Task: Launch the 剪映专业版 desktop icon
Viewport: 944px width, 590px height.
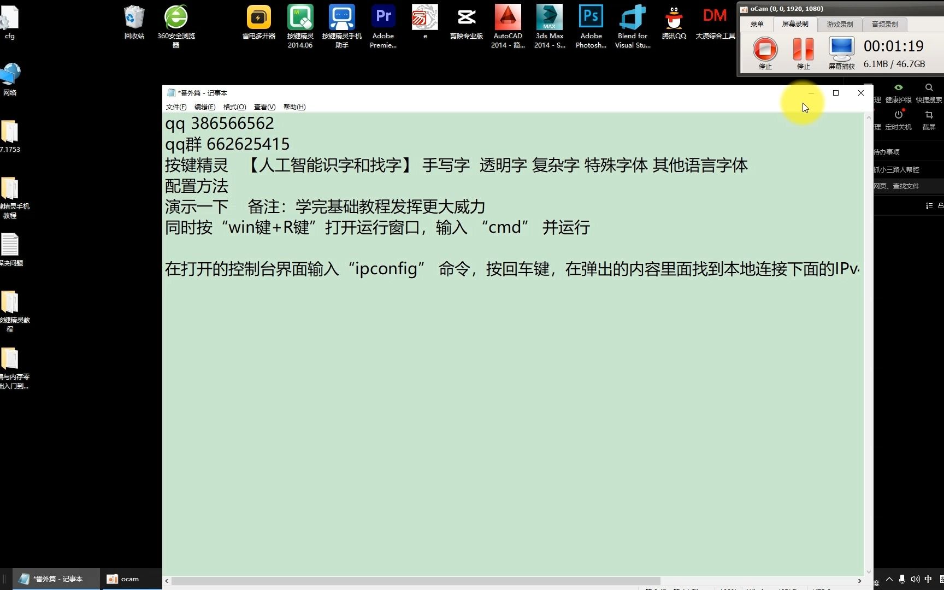Action: 467,22
